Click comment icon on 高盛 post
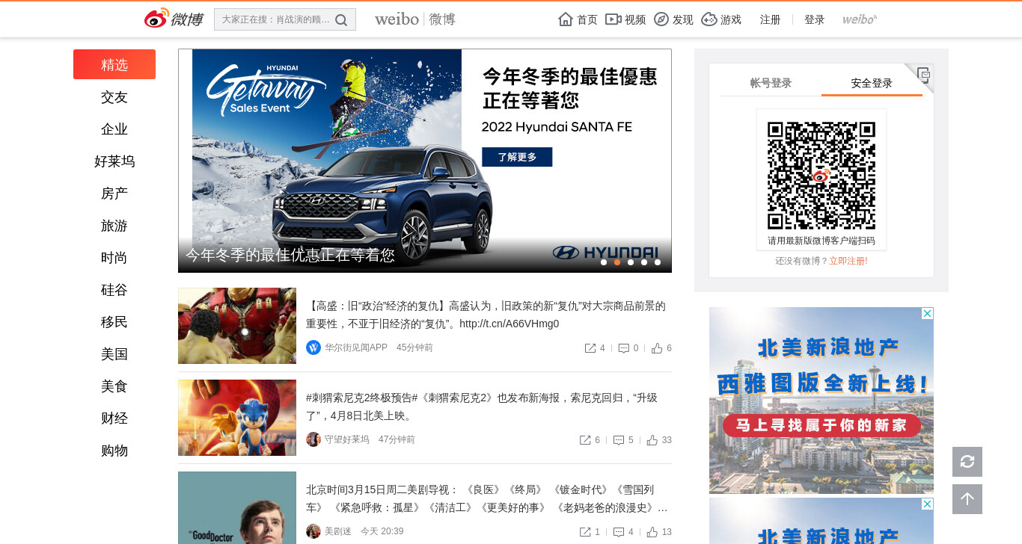This screenshot has height=544, width=1022. [x=623, y=348]
